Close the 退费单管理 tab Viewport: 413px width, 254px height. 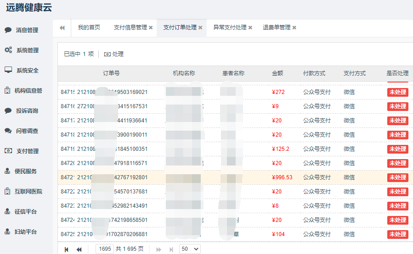[294, 28]
